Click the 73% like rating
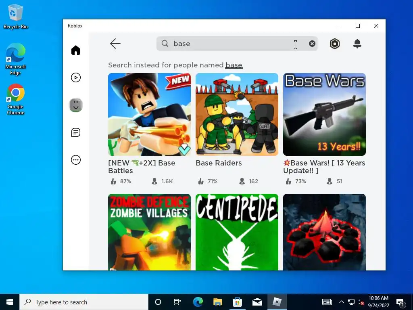 coord(296,181)
